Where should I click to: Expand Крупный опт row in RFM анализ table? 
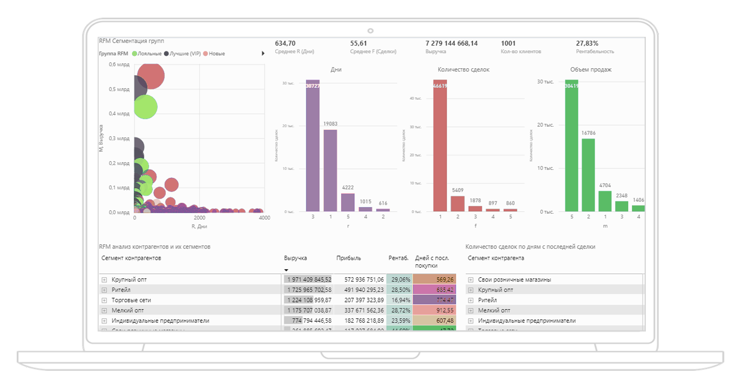[104, 279]
